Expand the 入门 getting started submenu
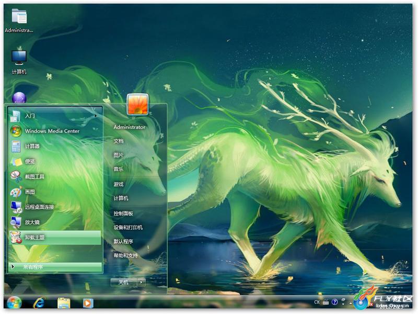This screenshot has width=418, height=314. (x=55, y=116)
